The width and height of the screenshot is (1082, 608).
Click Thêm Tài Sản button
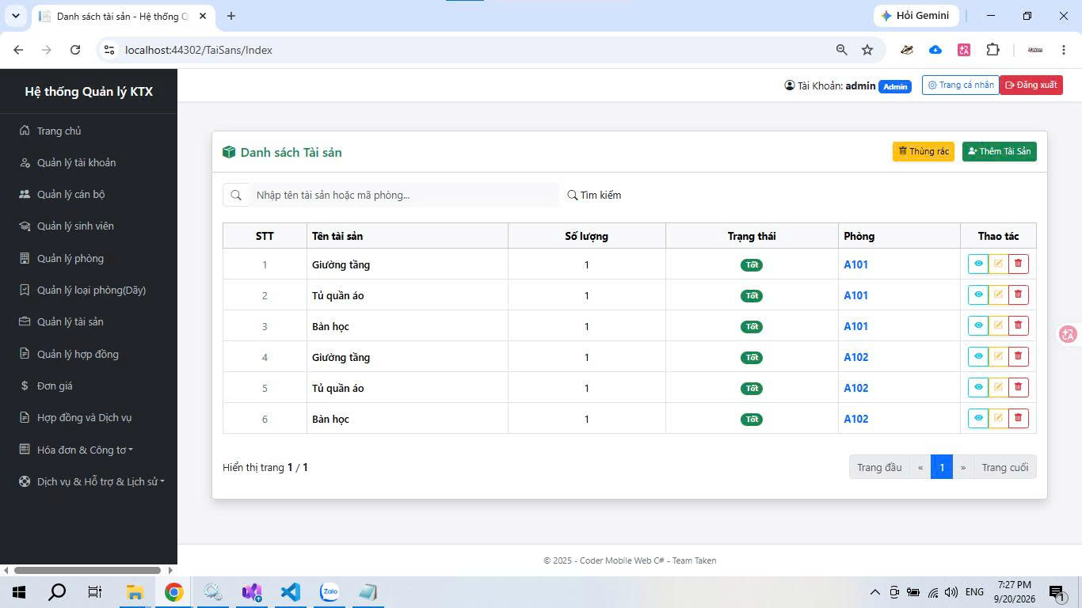pyautogui.click(x=1000, y=151)
